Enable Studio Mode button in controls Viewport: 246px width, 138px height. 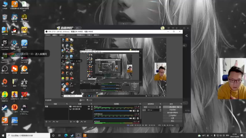[x=173, y=116]
